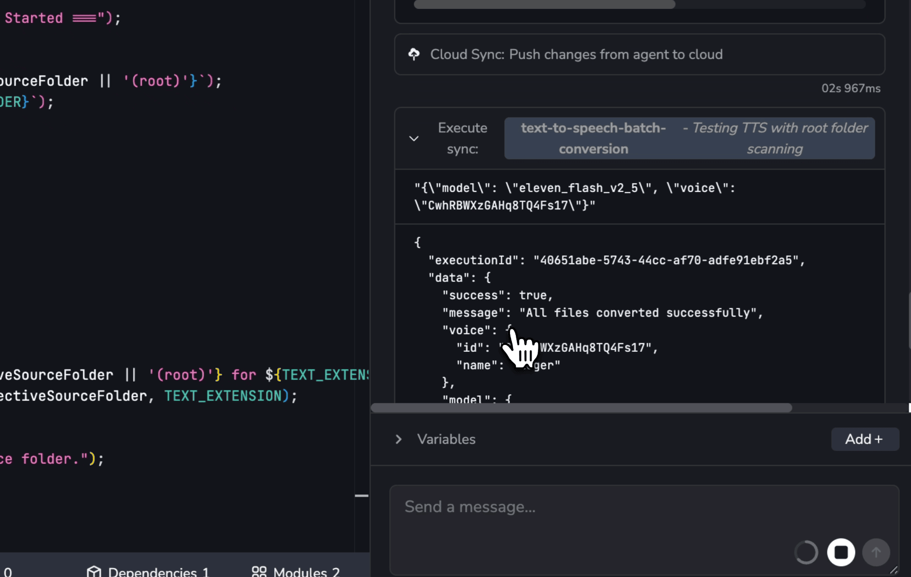911x577 pixels.
Task: Select the text-to-speech-batch-conversion tab
Action: (593, 138)
